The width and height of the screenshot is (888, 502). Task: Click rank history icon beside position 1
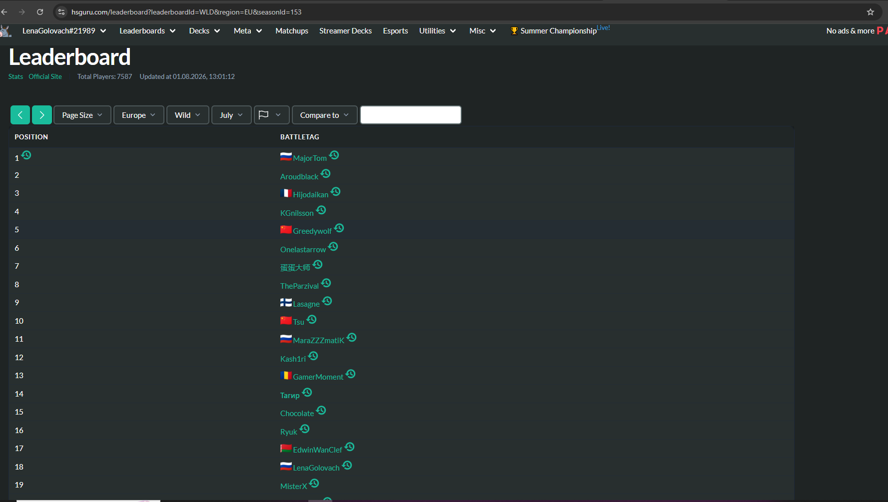[x=26, y=155]
